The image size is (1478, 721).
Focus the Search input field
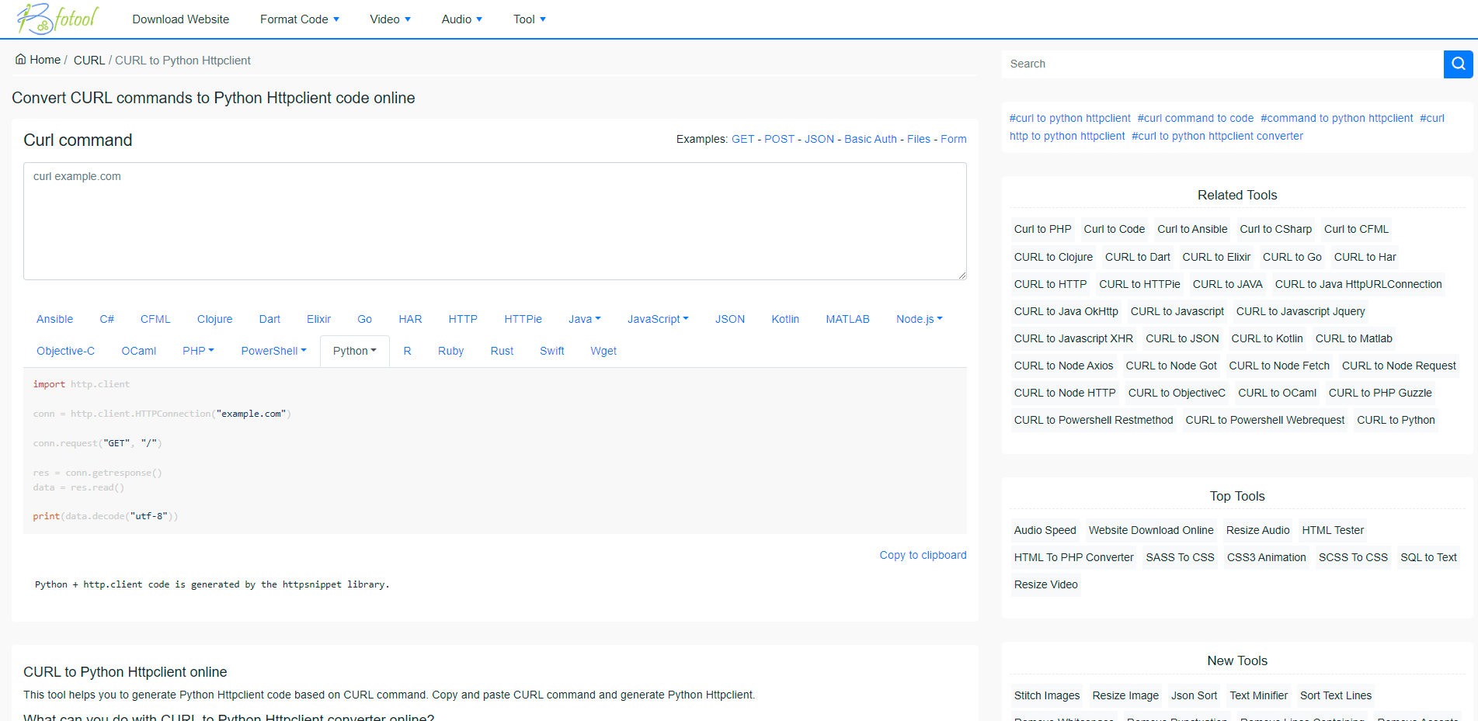[x=1222, y=64]
